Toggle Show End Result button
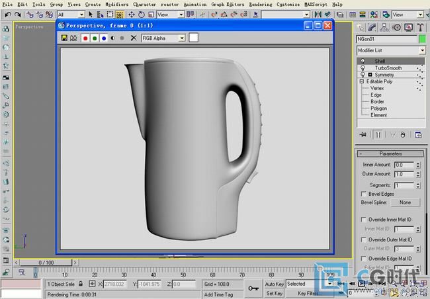Screen dimensions: 430x299 point(378,135)
